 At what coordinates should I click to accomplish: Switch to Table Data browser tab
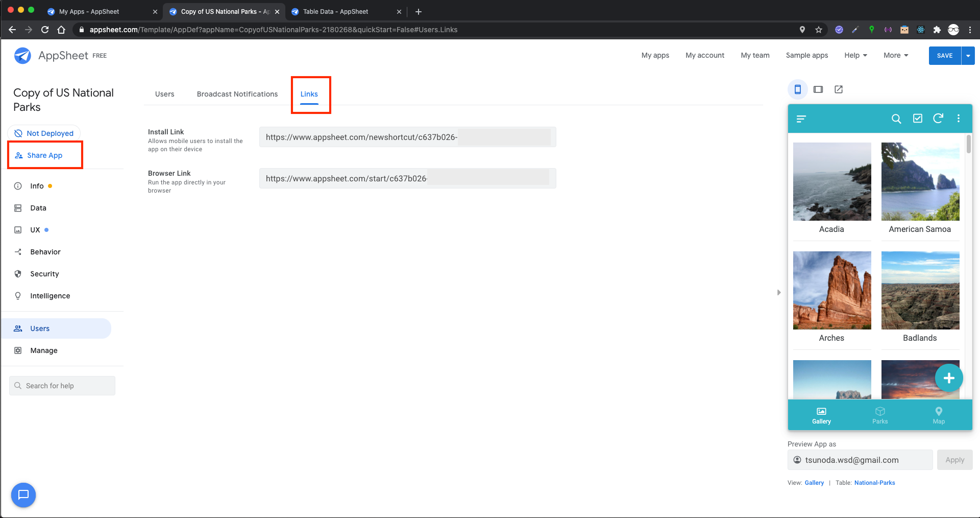click(346, 11)
